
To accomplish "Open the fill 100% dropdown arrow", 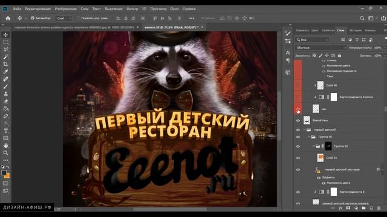I will click(x=385, y=55).
